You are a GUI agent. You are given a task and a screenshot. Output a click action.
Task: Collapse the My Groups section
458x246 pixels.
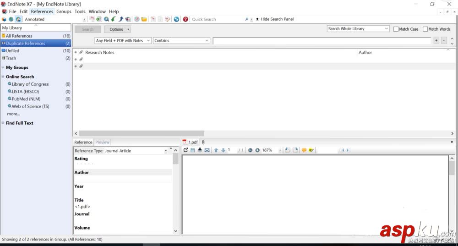tap(3, 67)
